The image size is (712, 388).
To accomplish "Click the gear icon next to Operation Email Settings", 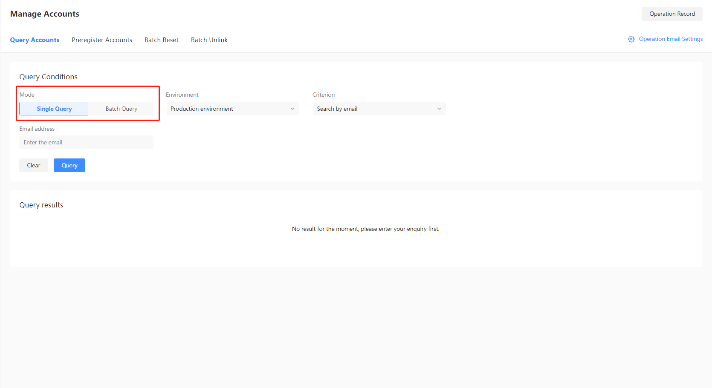I will click(x=631, y=39).
